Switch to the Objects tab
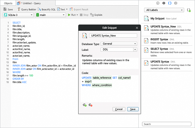Screen dimensions: 195x128 coord(8,3)
